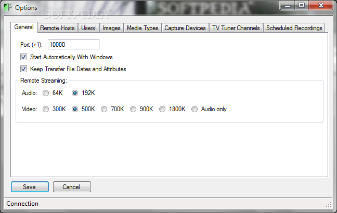Image resolution: width=337 pixels, height=213 pixels.
Task: Click the Save button
Action: pos(30,187)
